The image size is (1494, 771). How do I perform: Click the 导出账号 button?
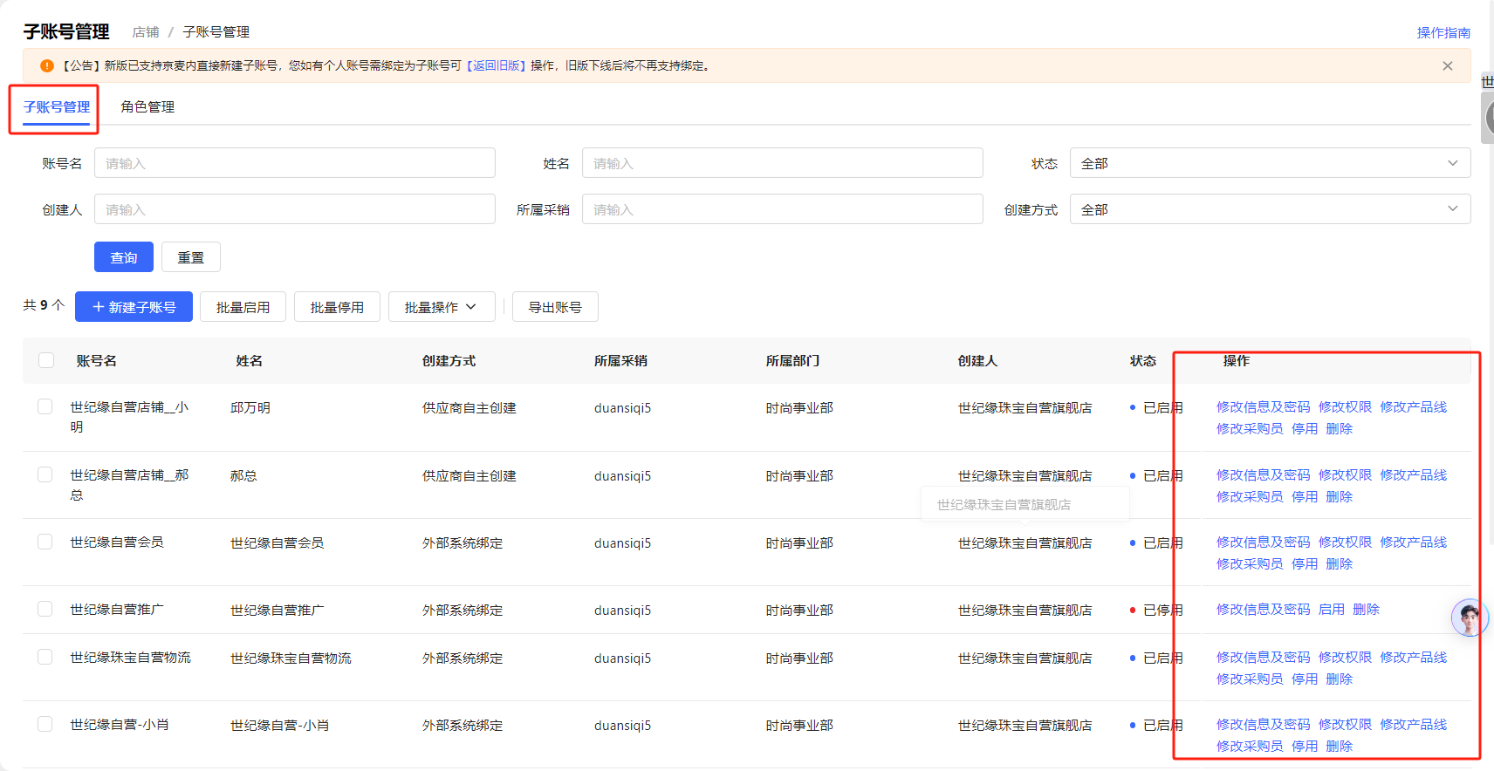point(555,307)
